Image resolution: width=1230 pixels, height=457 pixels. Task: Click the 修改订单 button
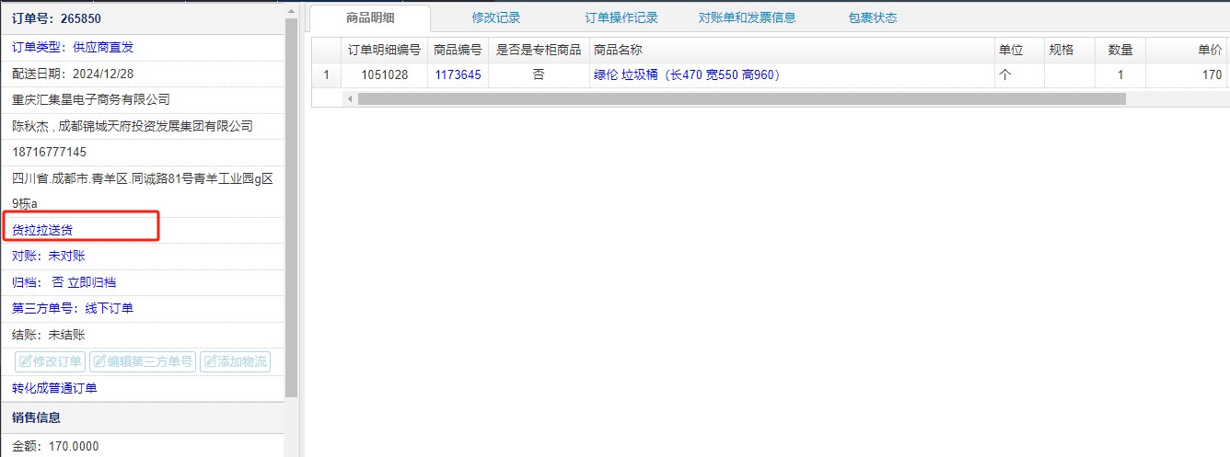click(x=51, y=361)
